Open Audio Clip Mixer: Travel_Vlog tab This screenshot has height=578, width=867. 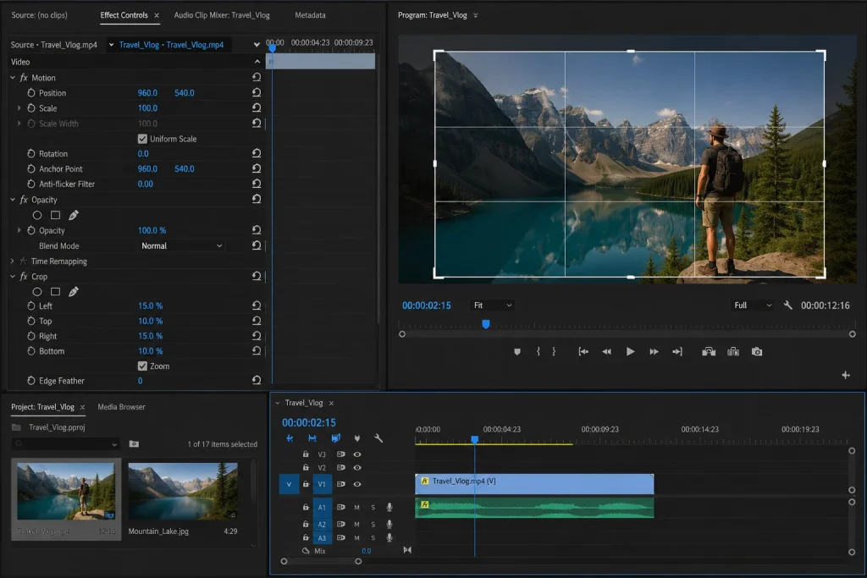(222, 15)
